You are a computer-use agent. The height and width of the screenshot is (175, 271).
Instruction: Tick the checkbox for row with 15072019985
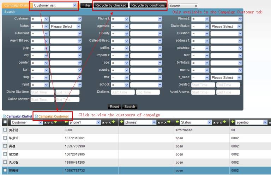[5, 154]
